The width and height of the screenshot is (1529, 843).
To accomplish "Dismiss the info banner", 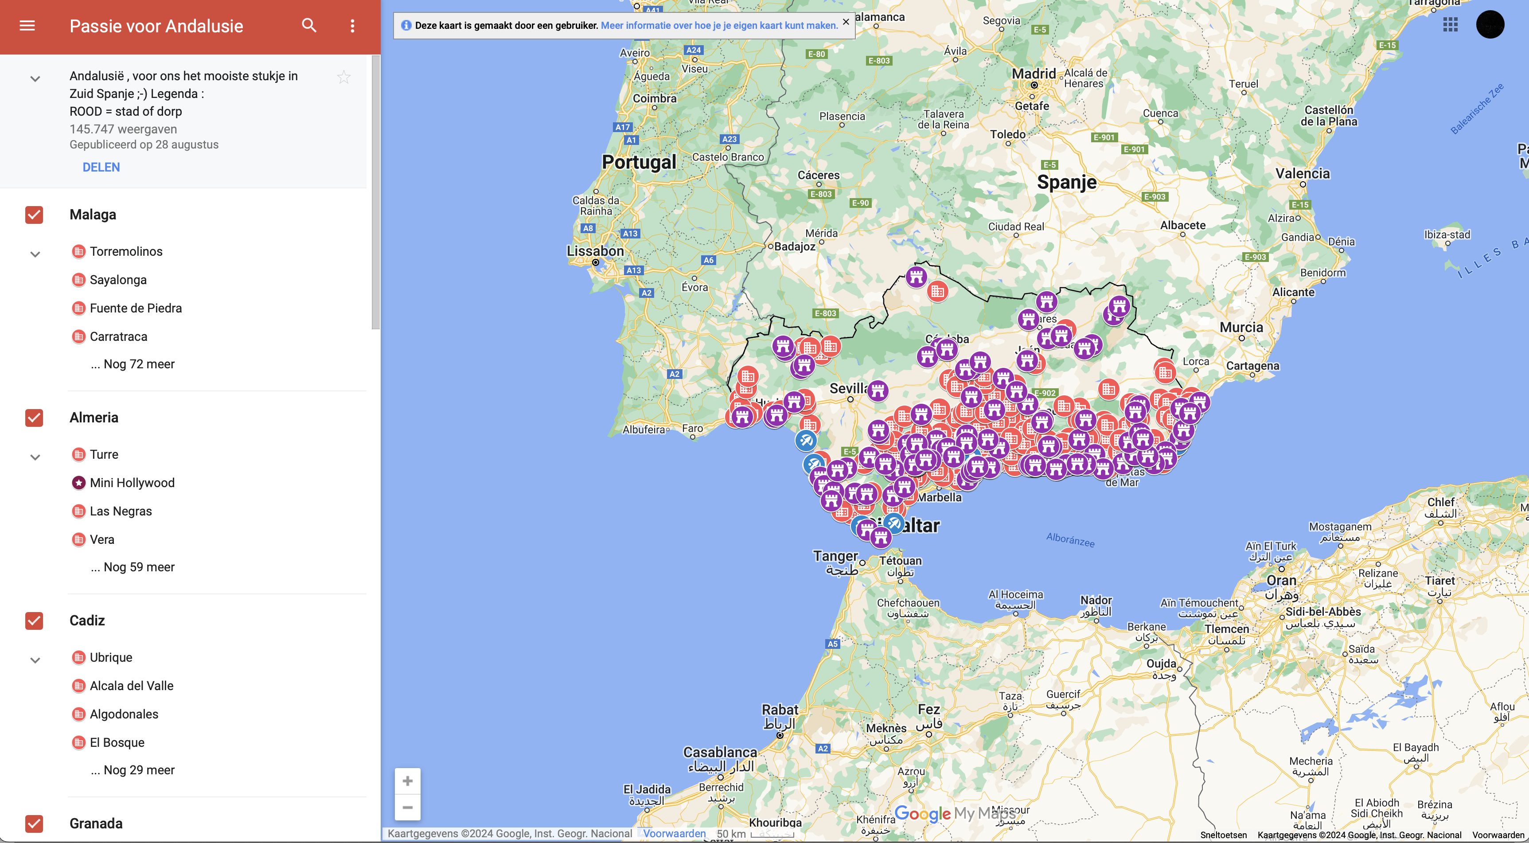I will tap(846, 22).
